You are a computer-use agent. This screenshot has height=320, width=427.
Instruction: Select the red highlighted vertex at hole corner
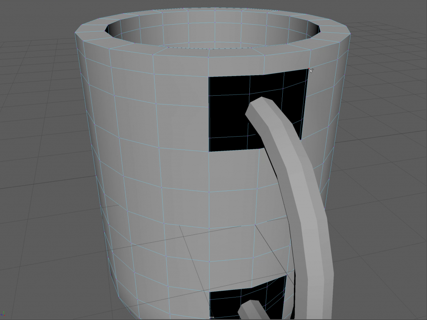click(309, 69)
